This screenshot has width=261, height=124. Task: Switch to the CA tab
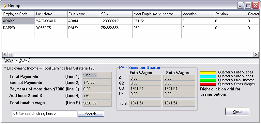point(16,61)
